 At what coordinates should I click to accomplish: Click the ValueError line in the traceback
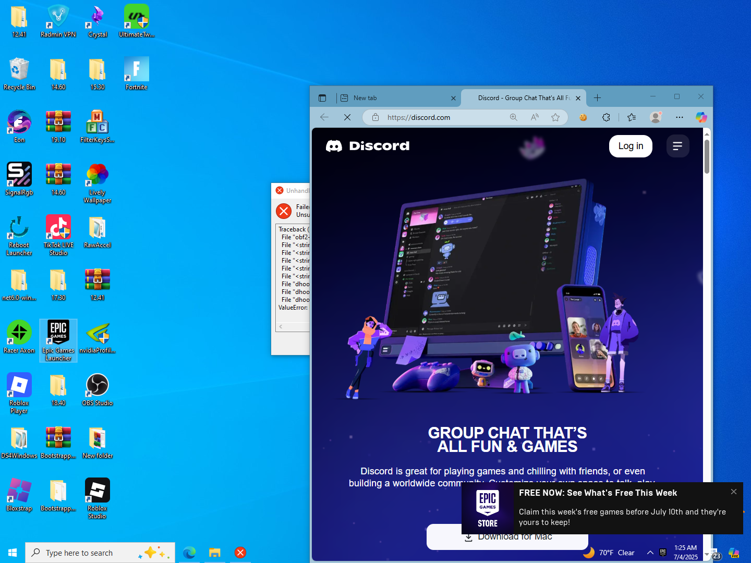point(293,308)
